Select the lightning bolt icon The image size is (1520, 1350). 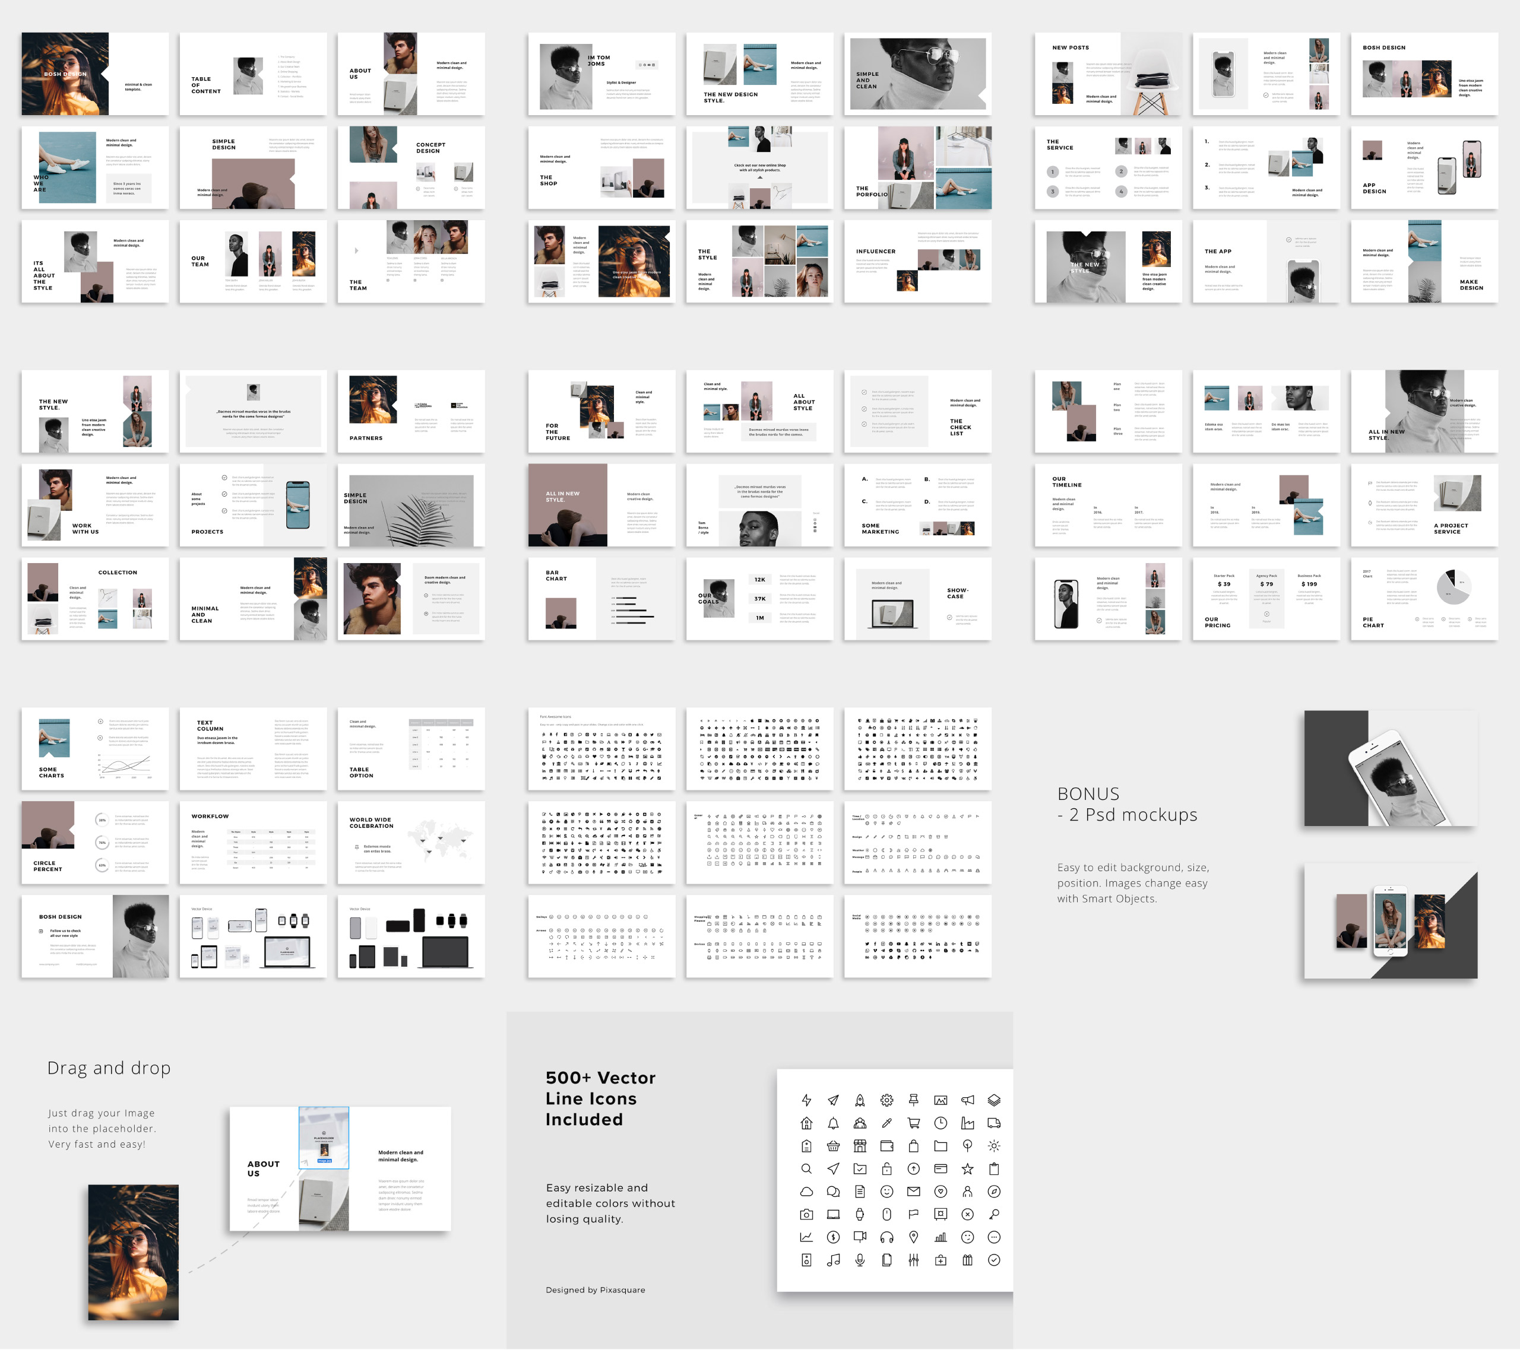807,1101
